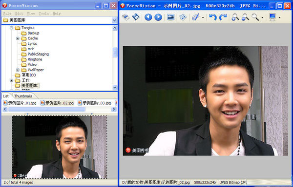Image resolution: width=293 pixels, height=187 pixels.
Task: Open the monitor icon dropdown arrow
Action: 279,18
